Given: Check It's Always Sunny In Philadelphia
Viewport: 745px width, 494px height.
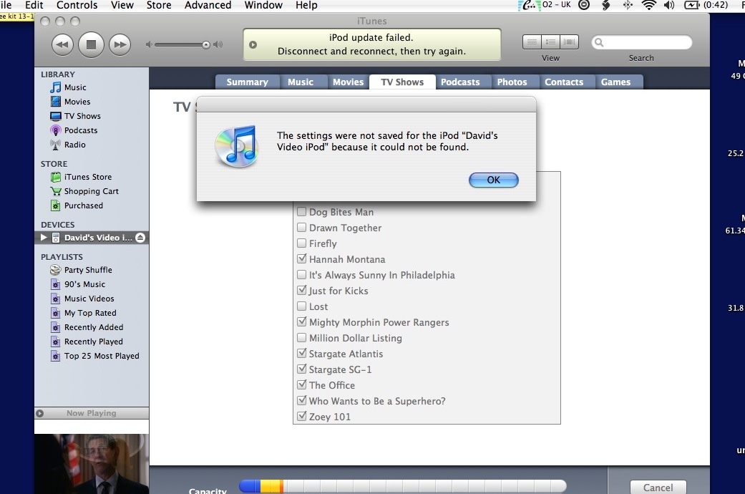Looking at the screenshot, I should [x=301, y=274].
